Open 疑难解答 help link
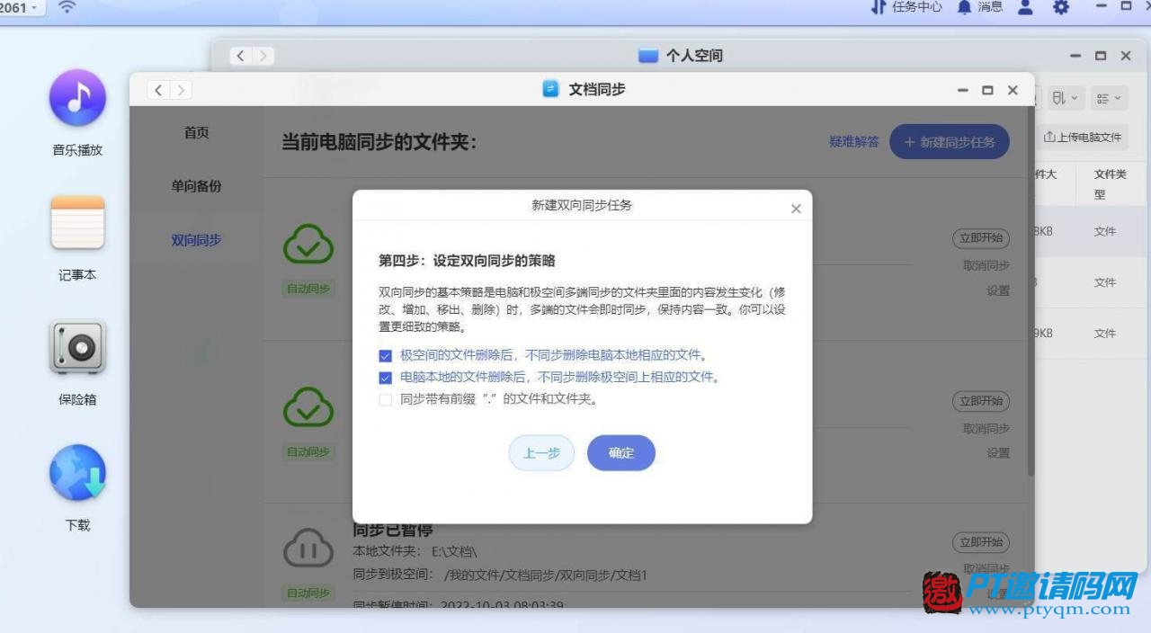Image resolution: width=1151 pixels, height=633 pixels. pyautogui.click(x=854, y=142)
